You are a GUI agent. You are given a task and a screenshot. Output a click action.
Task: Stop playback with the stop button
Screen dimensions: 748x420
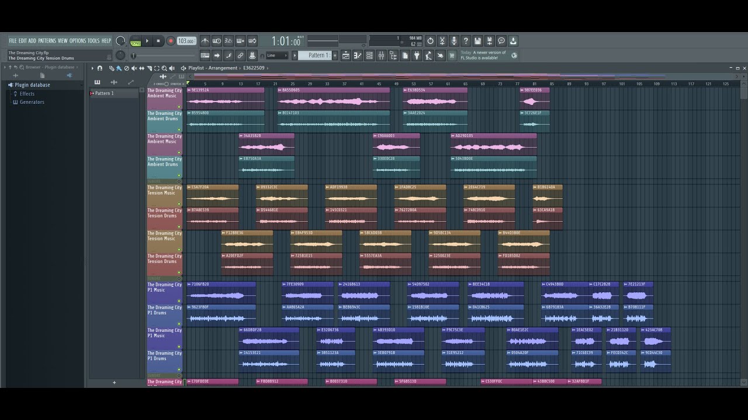pyautogui.click(x=158, y=41)
